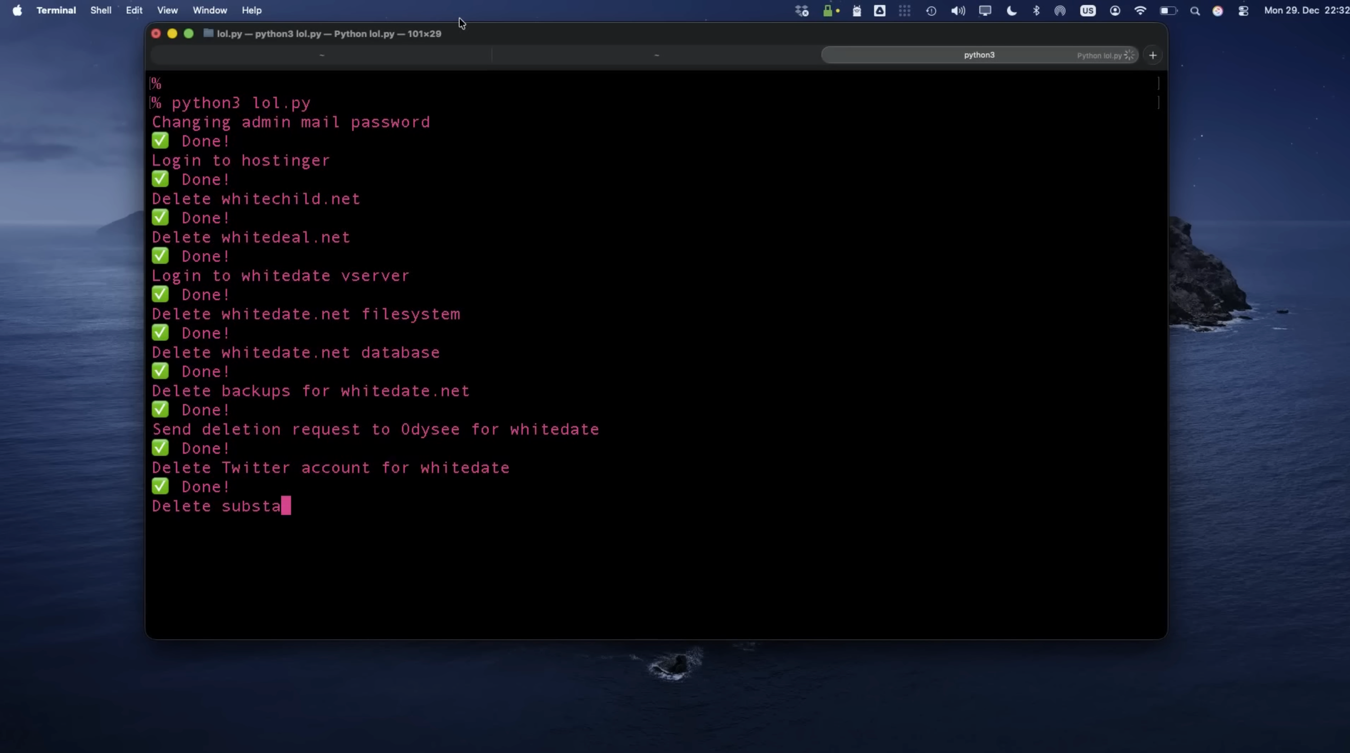Open the Shell menu
The image size is (1350, 753).
coord(100,10)
